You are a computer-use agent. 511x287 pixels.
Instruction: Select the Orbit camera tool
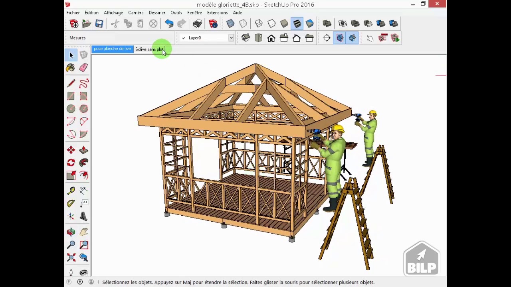click(x=71, y=232)
